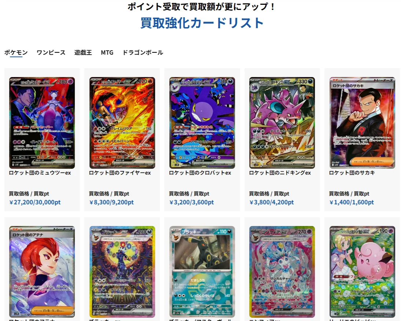View the ブラッキーex 280 HP card image
401x321 pixels.
(x=122, y=272)
